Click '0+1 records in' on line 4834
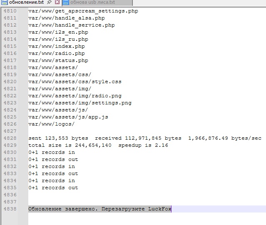Image resolution: width=266 pixels, height=225 pixels. pyautogui.click(x=52, y=180)
